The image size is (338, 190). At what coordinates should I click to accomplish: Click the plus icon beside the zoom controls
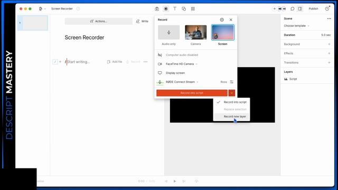coord(275,9)
